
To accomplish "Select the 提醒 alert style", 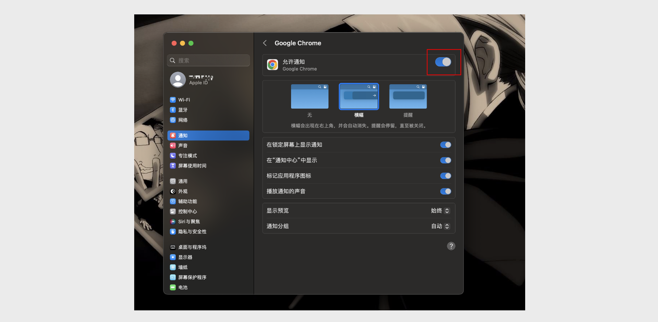I will tap(408, 97).
